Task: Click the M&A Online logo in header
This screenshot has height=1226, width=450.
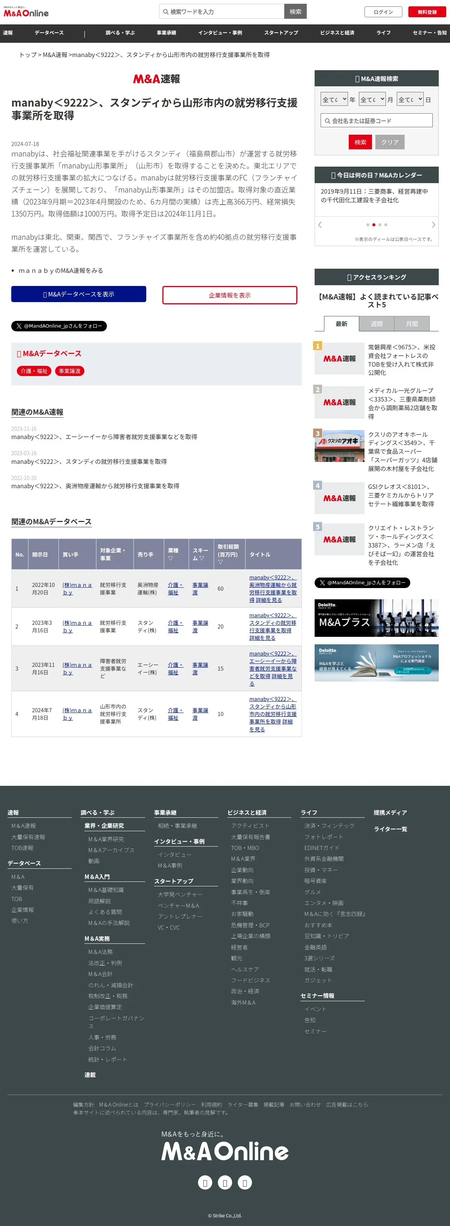Action: tap(25, 12)
